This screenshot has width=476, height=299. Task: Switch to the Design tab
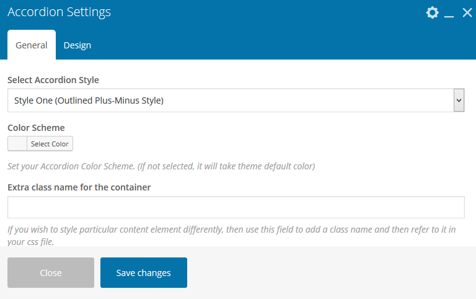click(x=77, y=45)
